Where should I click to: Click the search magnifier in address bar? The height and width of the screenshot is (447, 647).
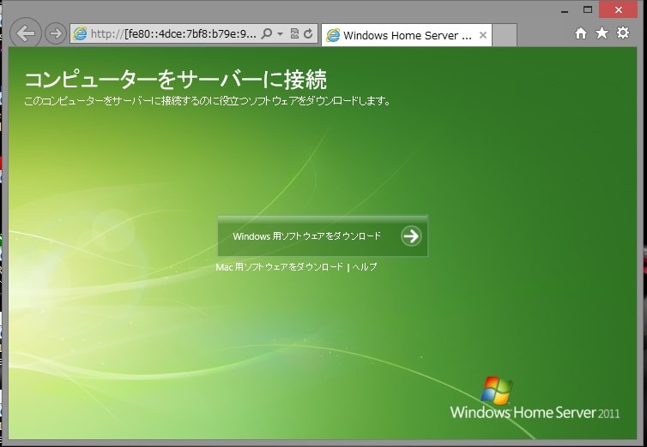pos(267,33)
